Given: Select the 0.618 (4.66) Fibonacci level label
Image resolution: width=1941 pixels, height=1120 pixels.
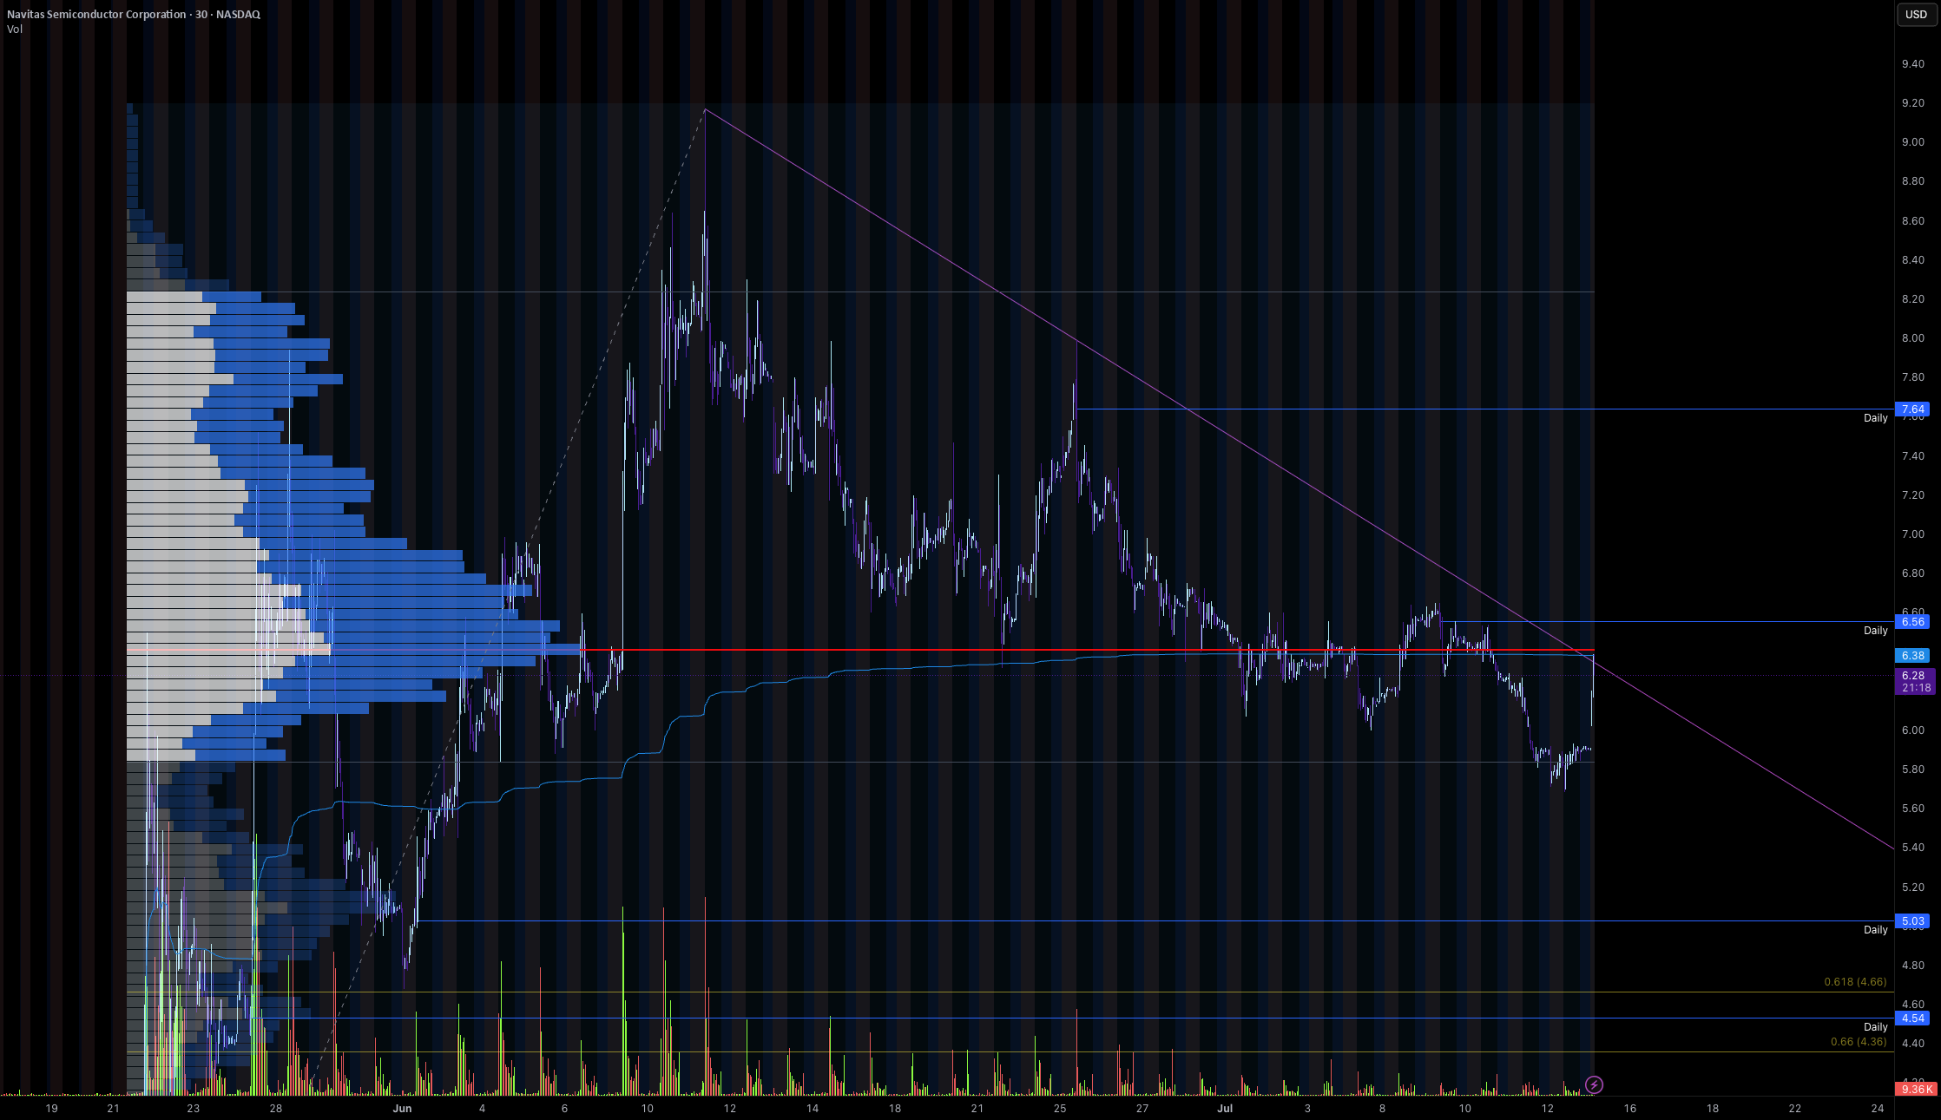Looking at the screenshot, I should (x=1855, y=982).
